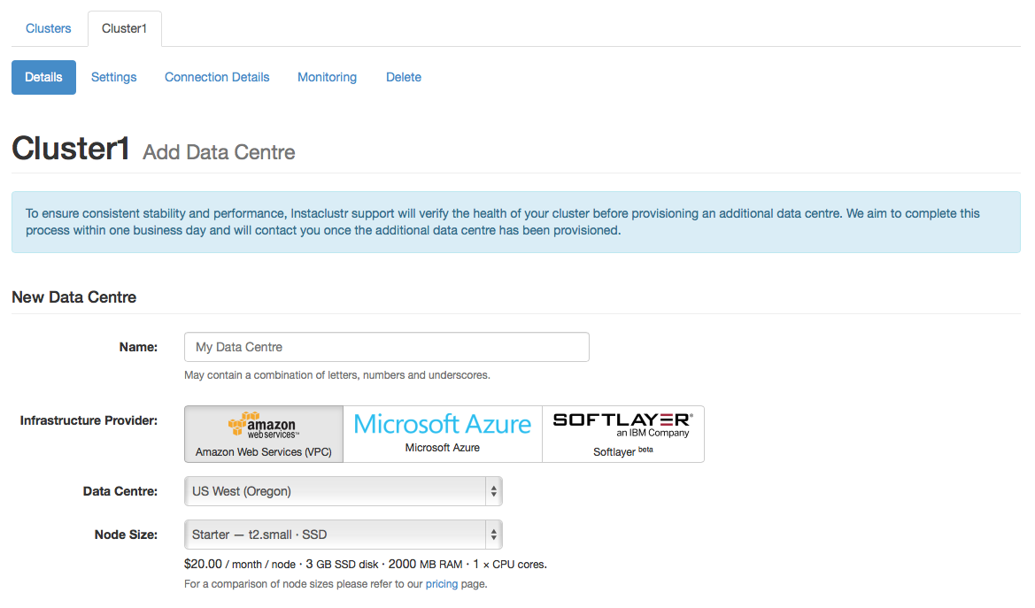Choose Microsoft Azure as provider
The image size is (1035, 608).
pos(443,434)
